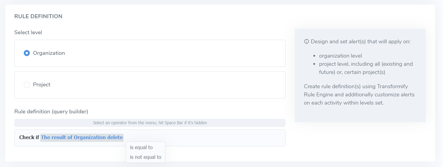
Task: Click the 'project level' bullet item
Action: pyautogui.click(x=366, y=68)
